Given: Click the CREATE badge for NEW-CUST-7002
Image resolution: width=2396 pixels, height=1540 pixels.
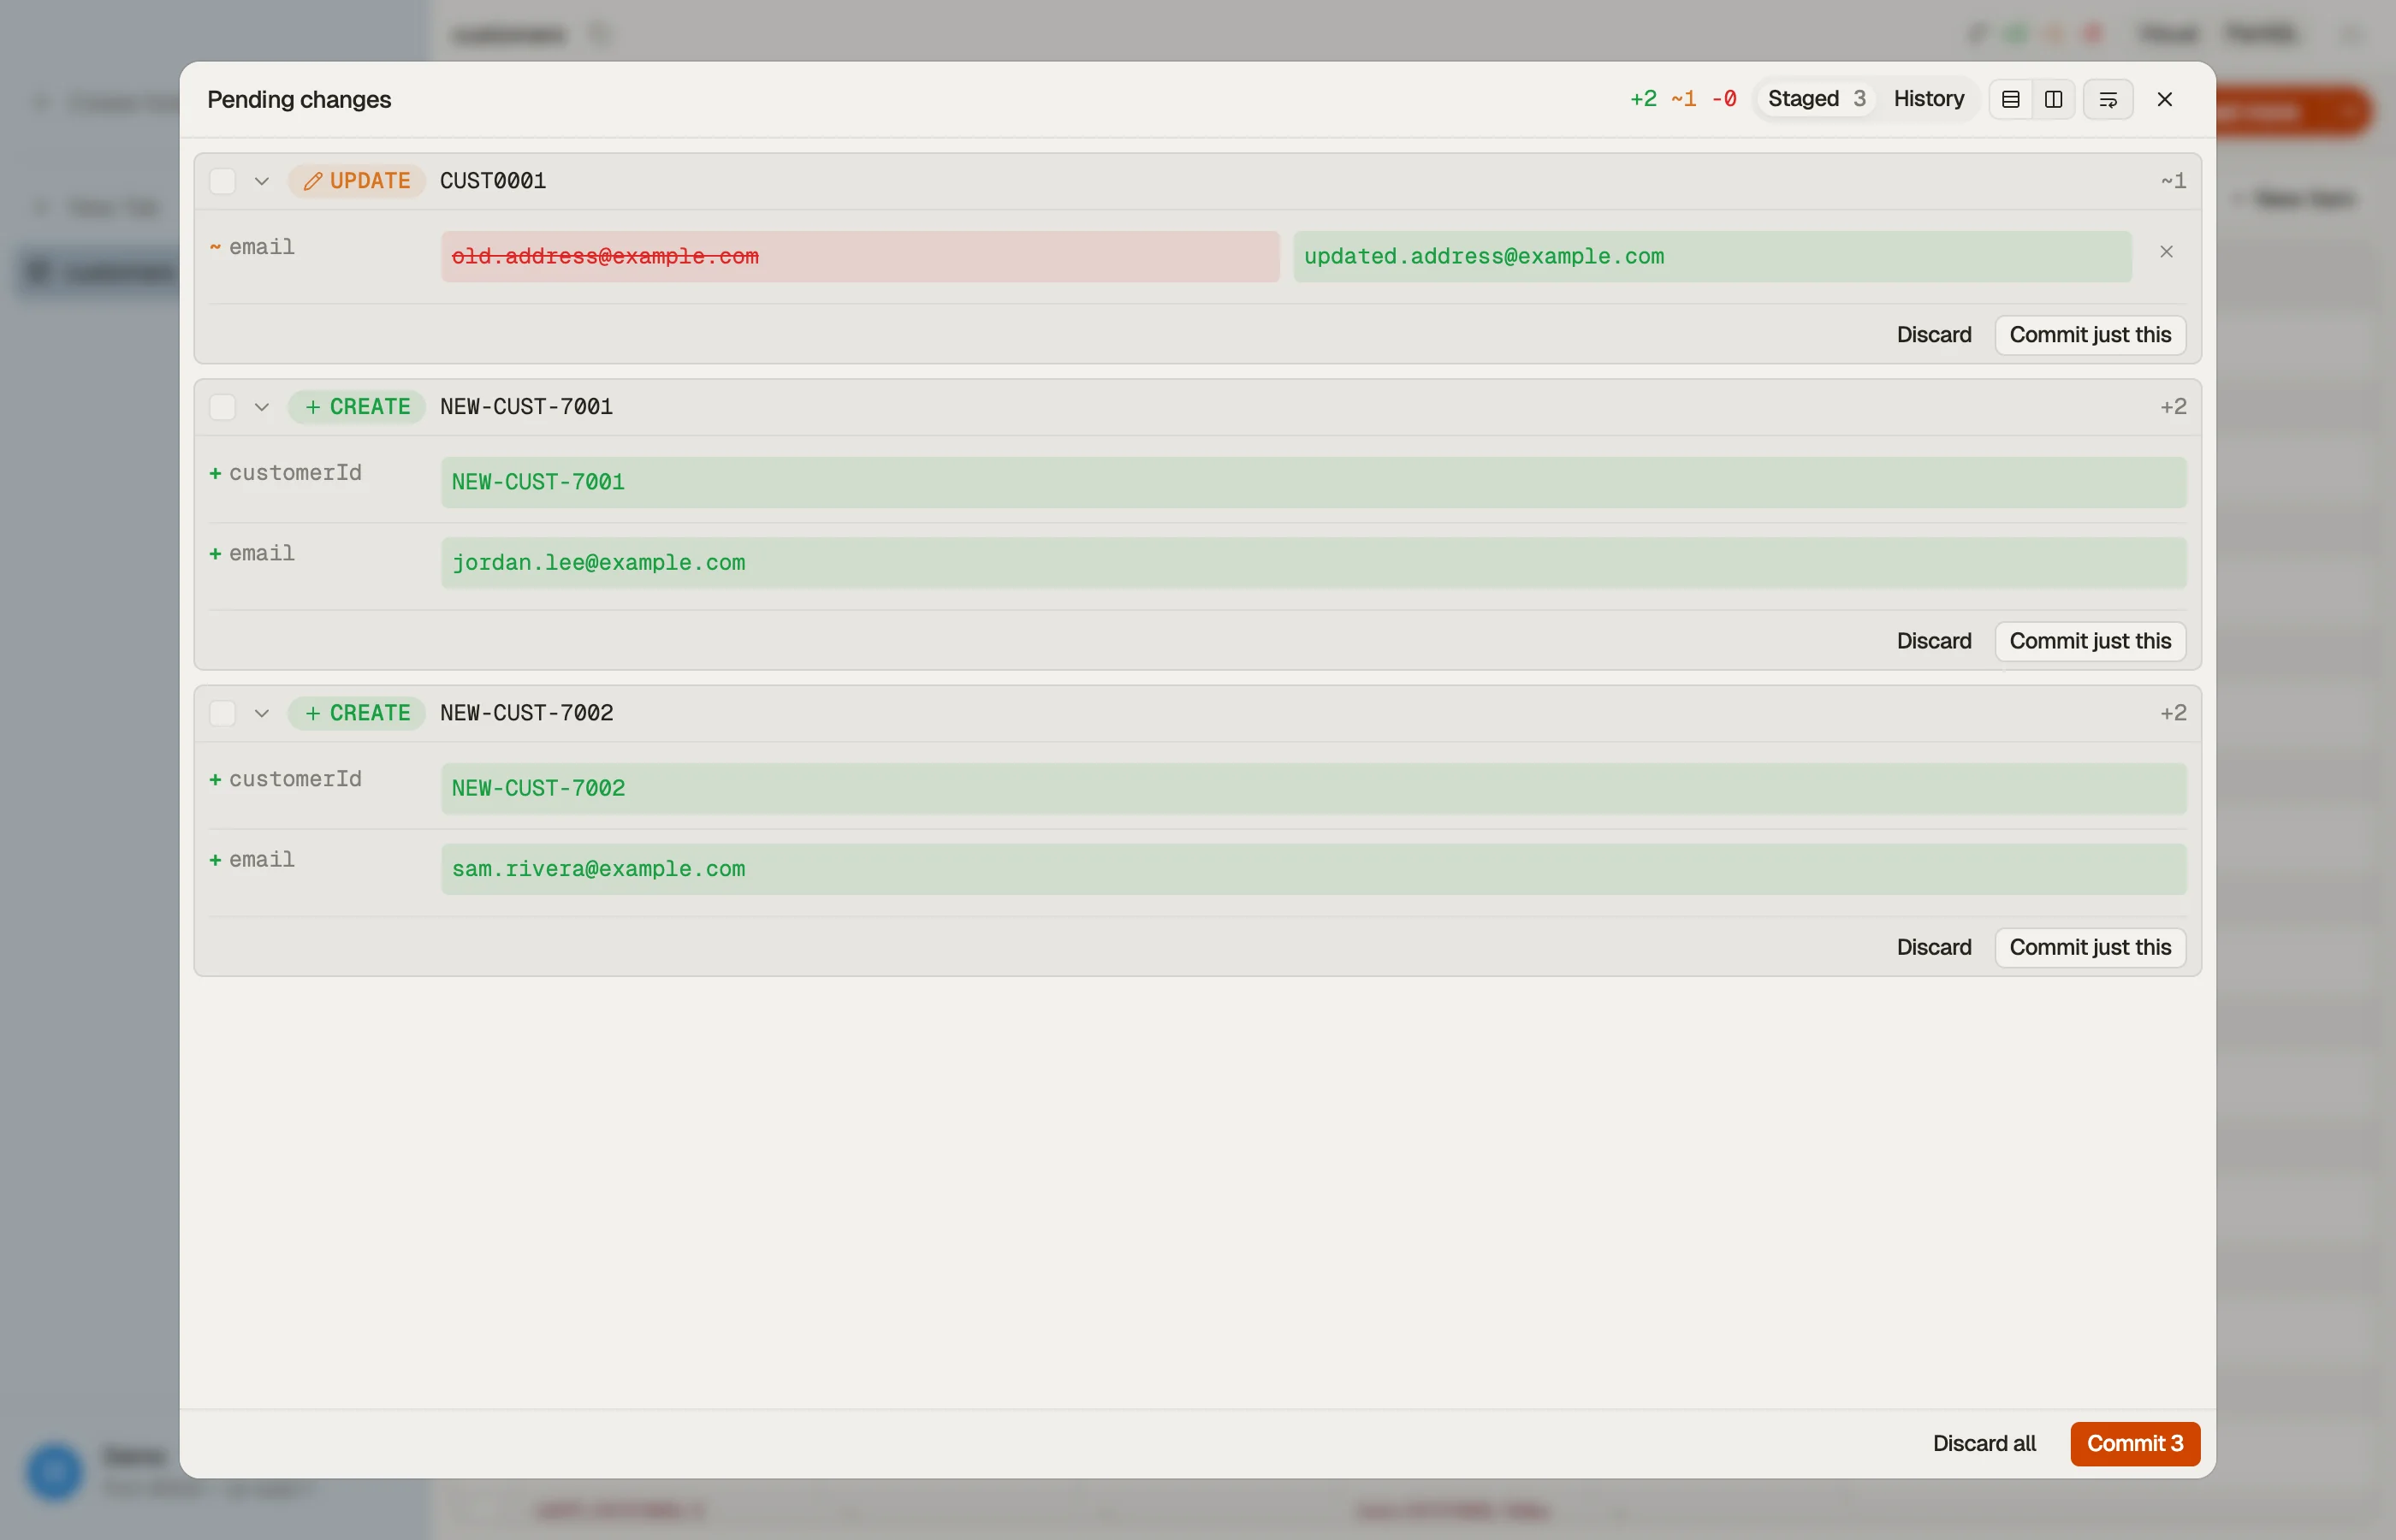Looking at the screenshot, I should [x=357, y=713].
